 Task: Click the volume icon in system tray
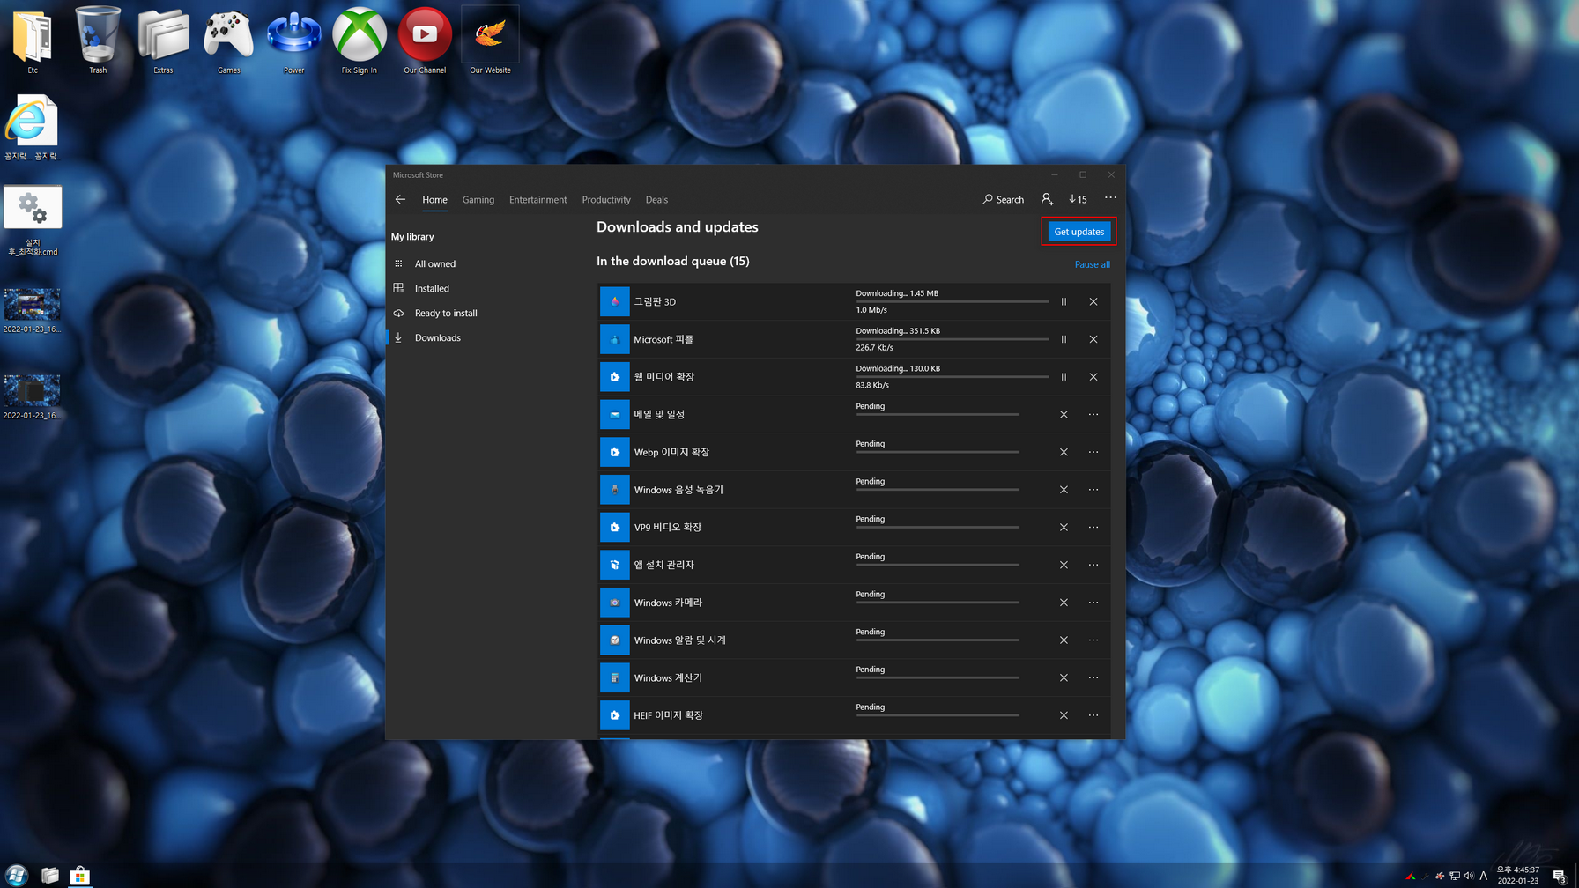(x=1469, y=876)
